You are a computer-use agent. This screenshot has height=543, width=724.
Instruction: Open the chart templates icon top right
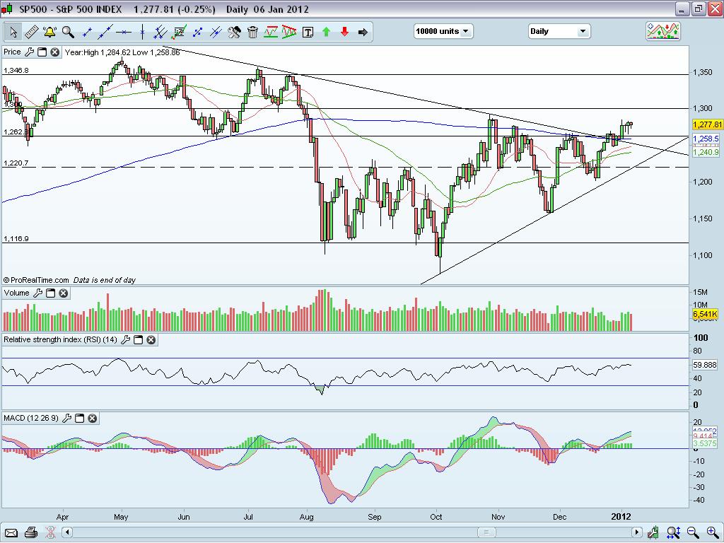[x=662, y=31]
